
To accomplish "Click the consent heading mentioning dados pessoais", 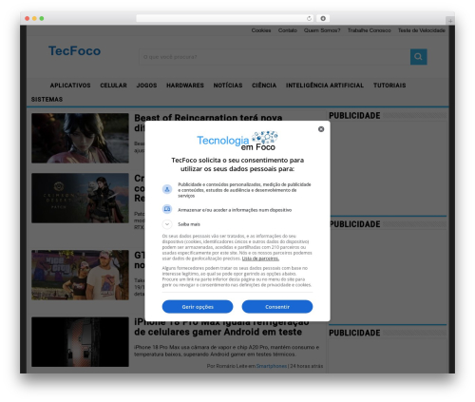I will point(237,164).
